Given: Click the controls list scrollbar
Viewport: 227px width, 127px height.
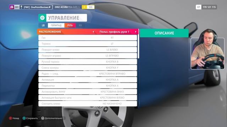Looking at the screenshot, I should pyautogui.click(x=138, y=44).
